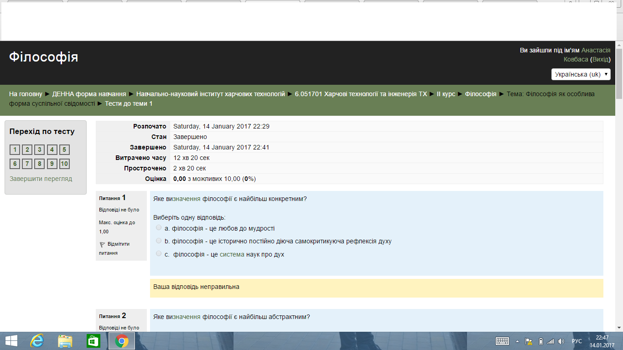Open the Філософія breadcrumb link
This screenshot has height=350, width=623.
pyautogui.click(x=480, y=94)
